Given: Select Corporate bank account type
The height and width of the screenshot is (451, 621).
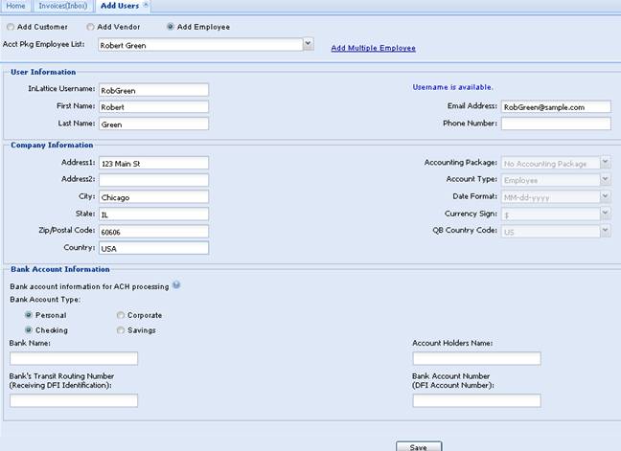Looking at the screenshot, I should (120, 315).
